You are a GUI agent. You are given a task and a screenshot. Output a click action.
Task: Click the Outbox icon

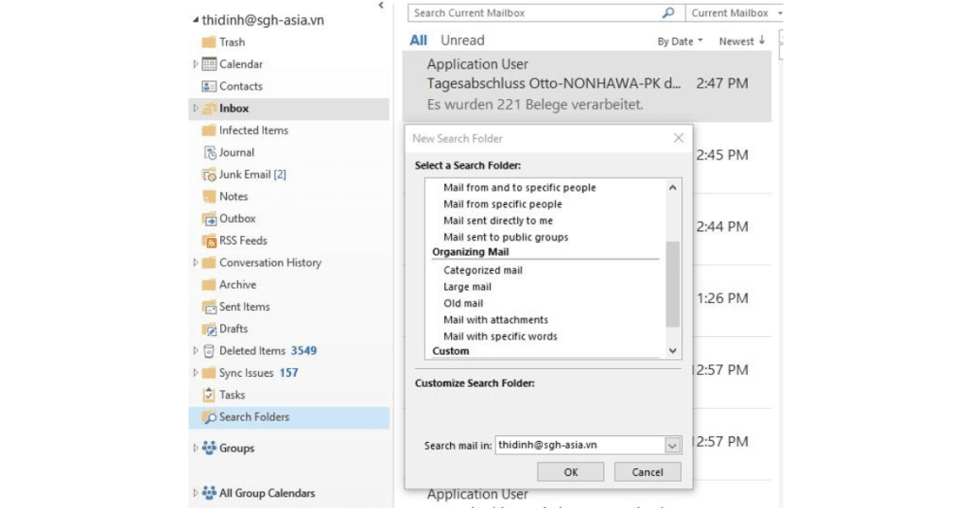(209, 219)
